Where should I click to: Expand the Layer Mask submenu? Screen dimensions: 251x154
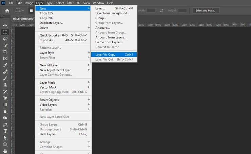(63, 83)
